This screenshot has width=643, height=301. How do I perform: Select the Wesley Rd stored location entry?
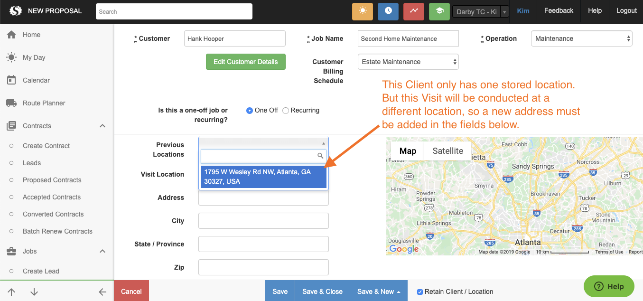(x=263, y=176)
